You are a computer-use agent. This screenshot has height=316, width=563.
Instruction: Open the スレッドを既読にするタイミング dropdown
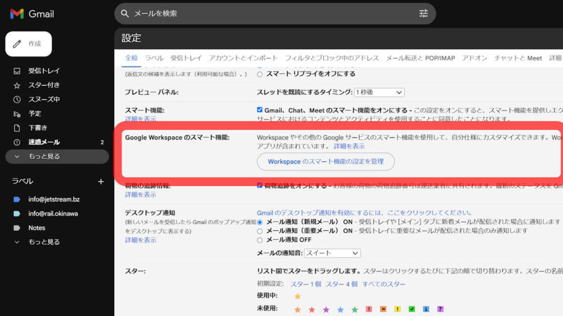(378, 92)
